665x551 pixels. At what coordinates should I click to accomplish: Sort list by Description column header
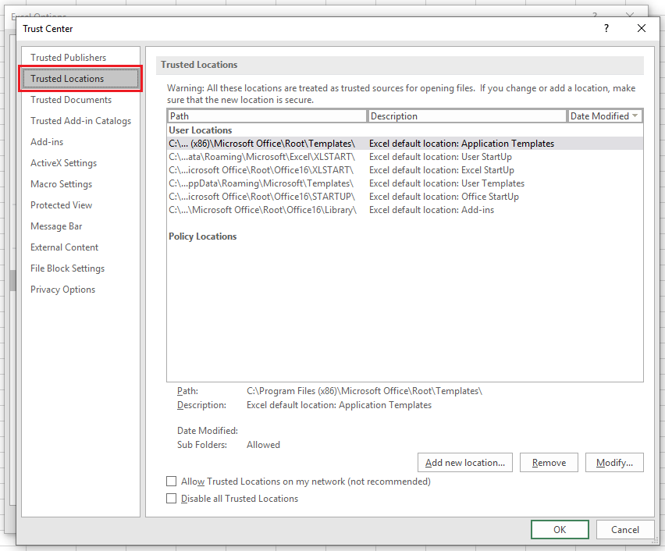coord(468,116)
